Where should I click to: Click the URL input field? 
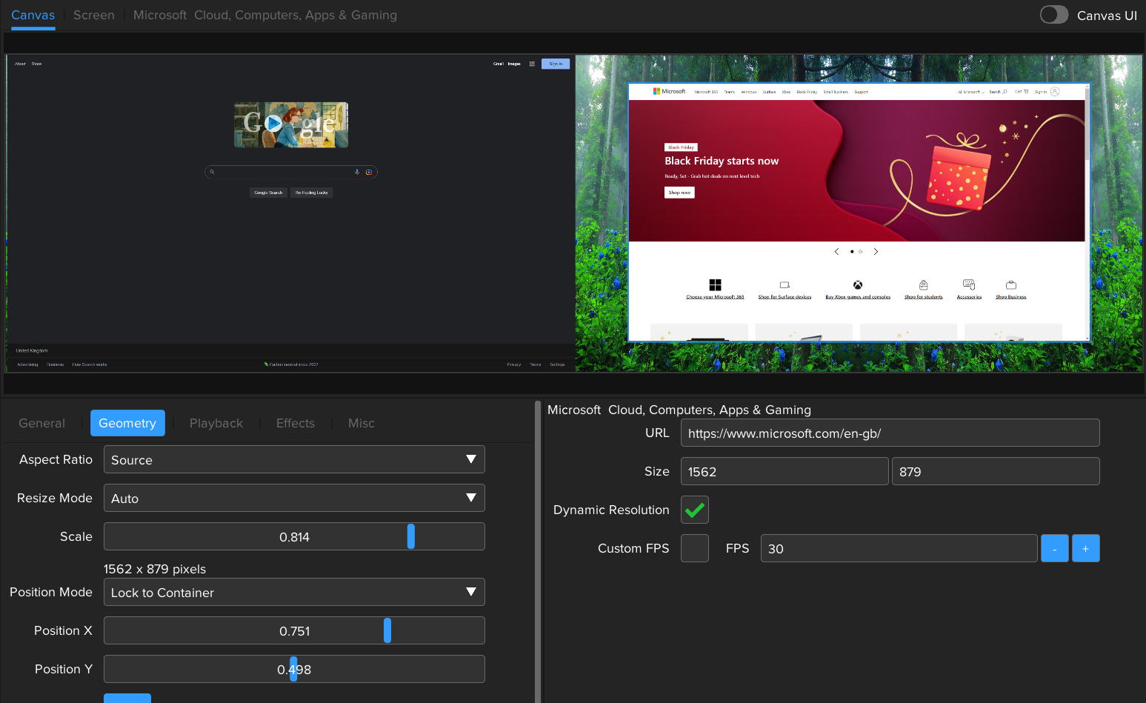pos(890,433)
